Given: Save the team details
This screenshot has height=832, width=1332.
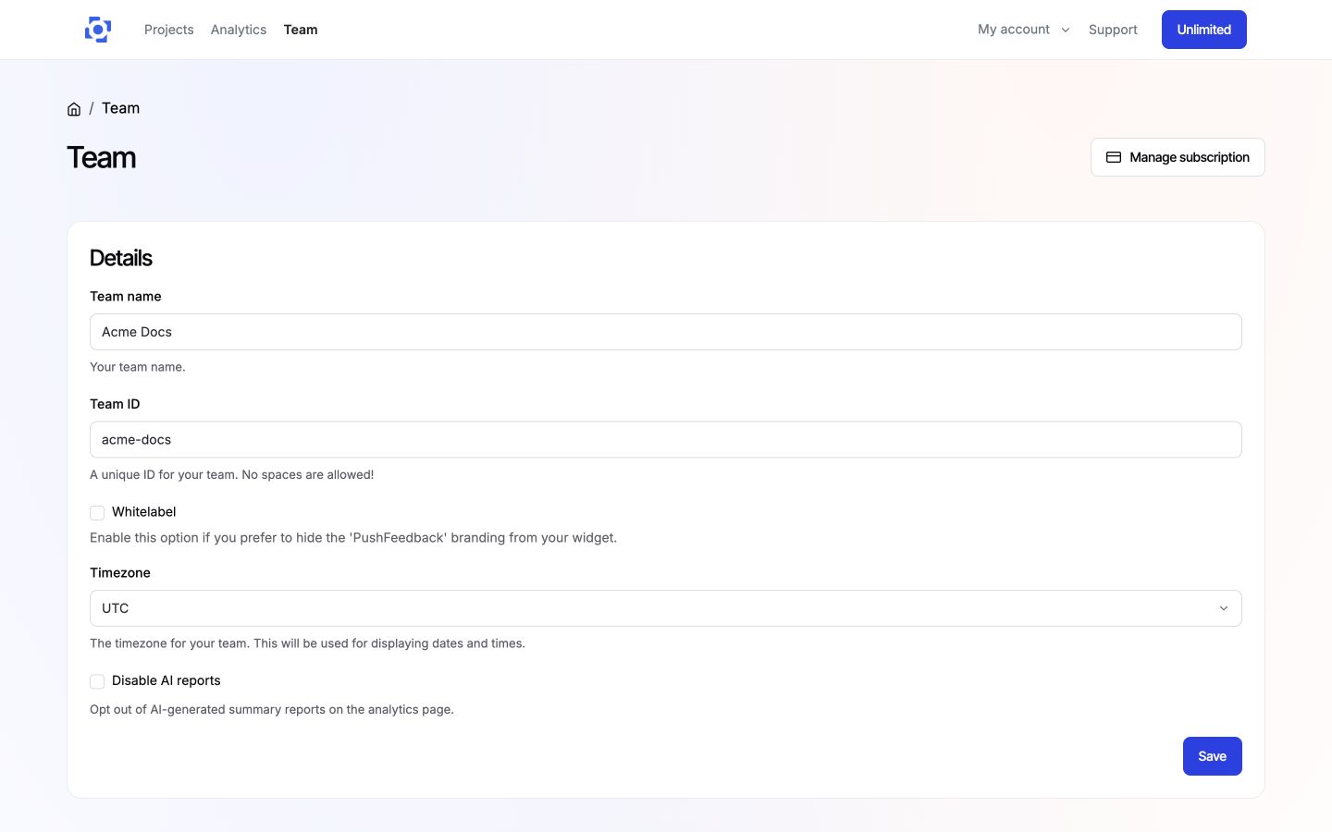Looking at the screenshot, I should click(1212, 756).
